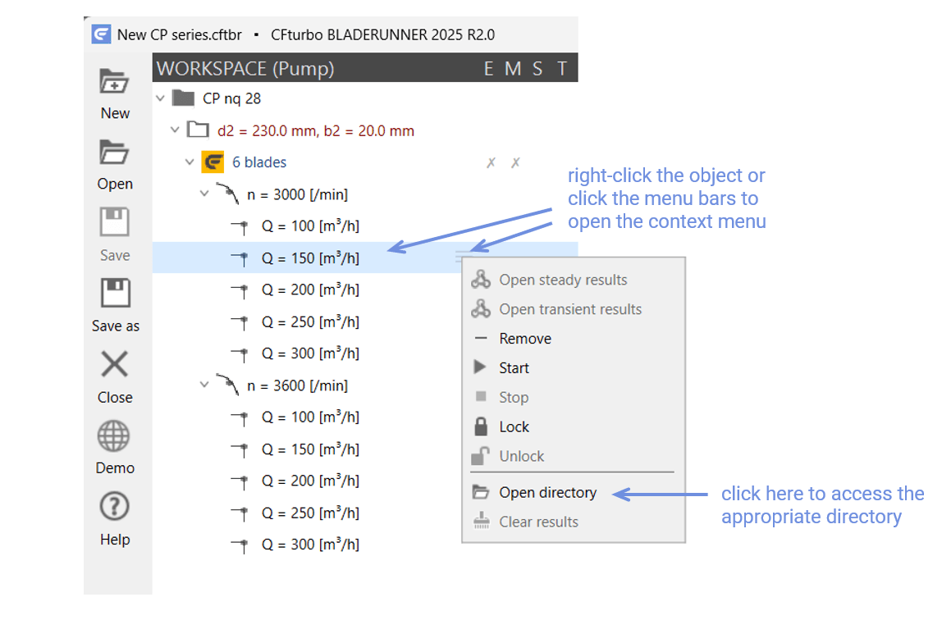Image resolution: width=942 pixels, height=620 pixels.
Task: Collapse the d2 = 230.0 mm node
Action: click(x=175, y=130)
